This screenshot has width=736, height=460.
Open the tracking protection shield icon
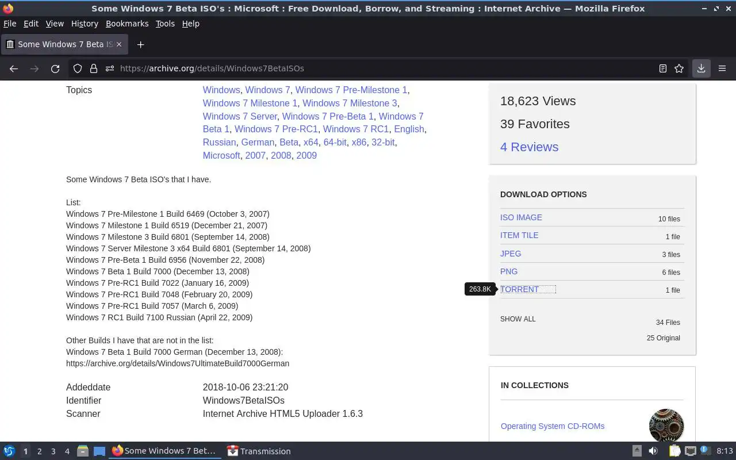[x=78, y=68]
